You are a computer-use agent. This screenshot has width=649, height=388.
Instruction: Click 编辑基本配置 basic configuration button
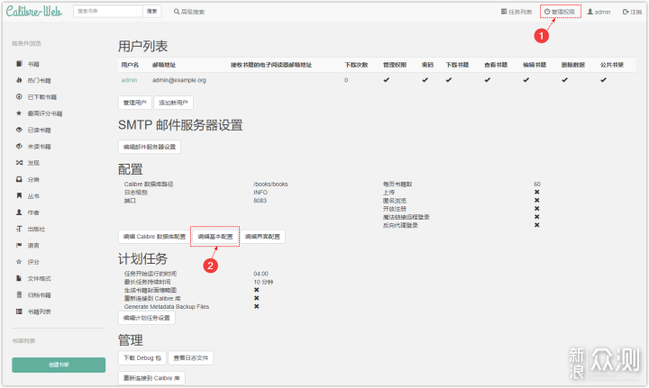click(215, 237)
